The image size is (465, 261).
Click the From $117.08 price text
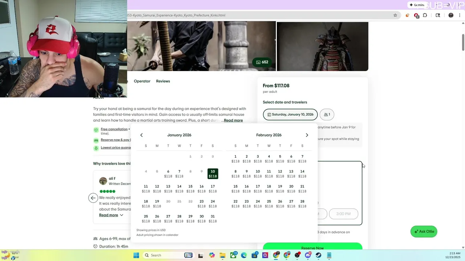276,86
